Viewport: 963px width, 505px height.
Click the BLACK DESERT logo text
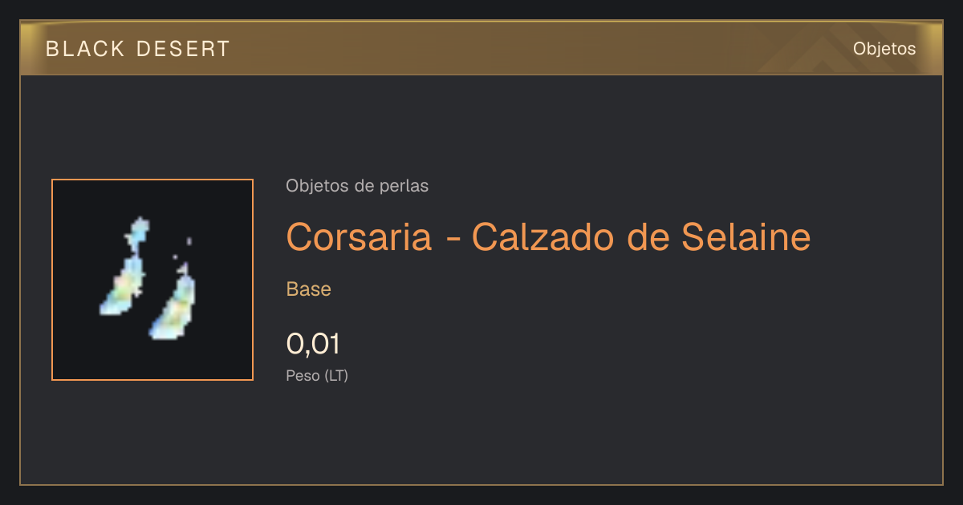(138, 49)
